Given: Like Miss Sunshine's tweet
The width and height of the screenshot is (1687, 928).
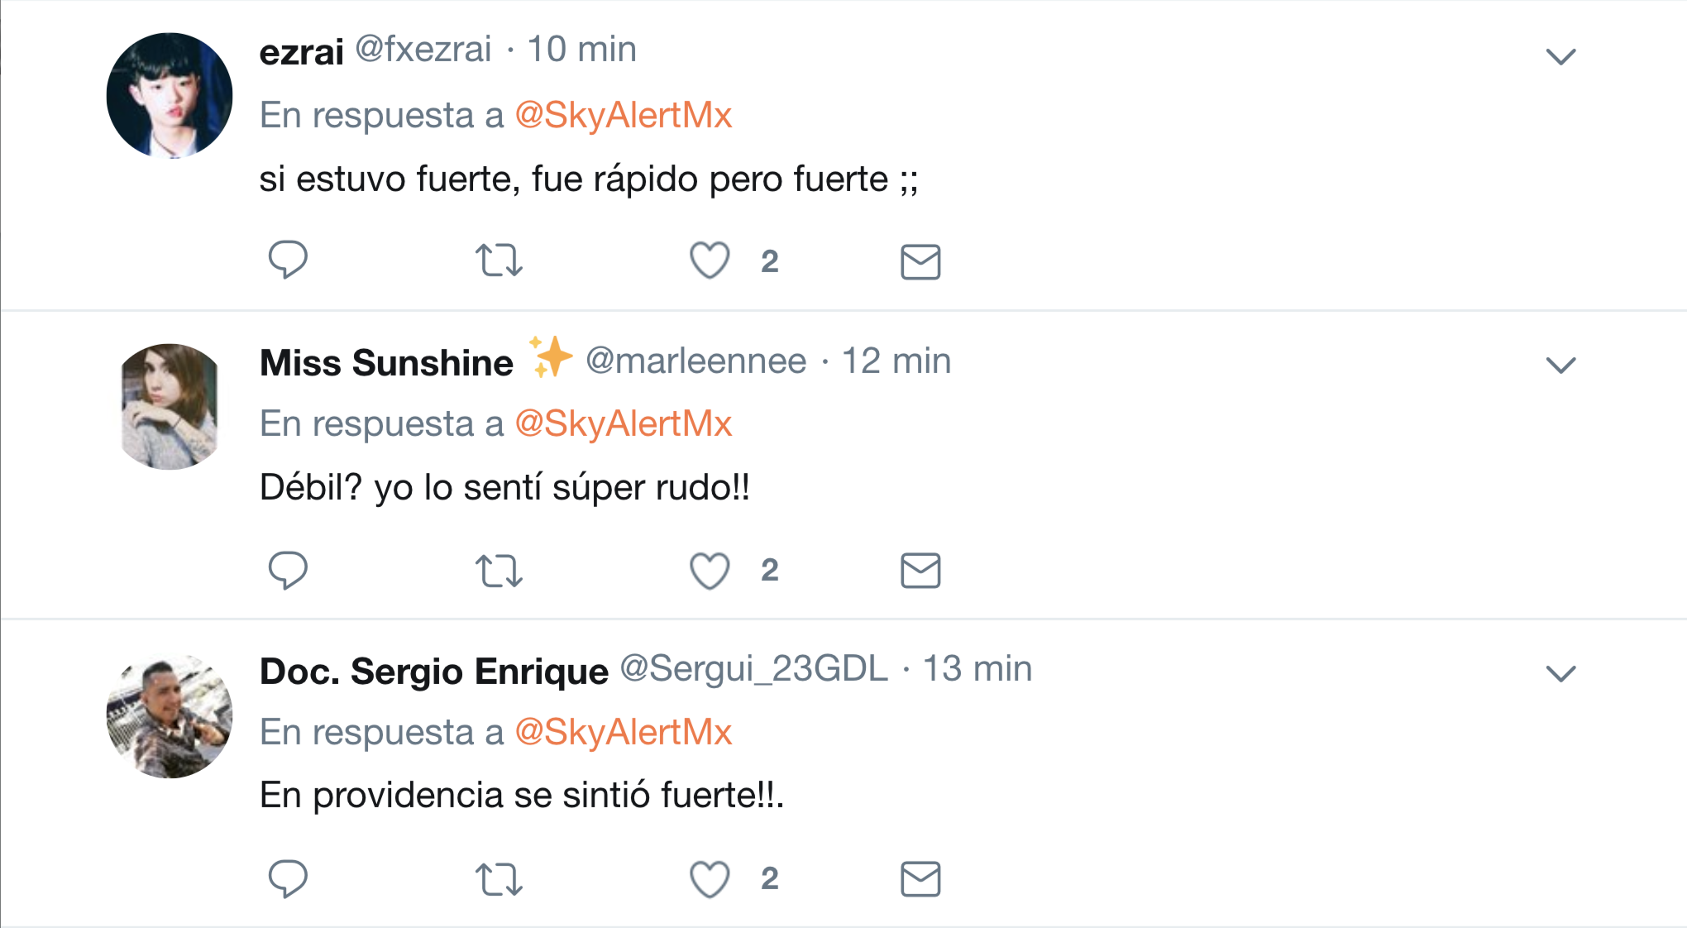Looking at the screenshot, I should pos(710,571).
